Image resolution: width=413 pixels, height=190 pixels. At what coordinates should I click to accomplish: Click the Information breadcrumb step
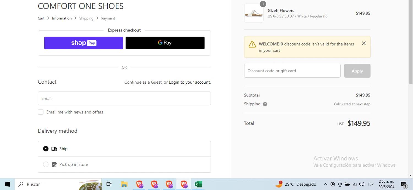click(x=62, y=18)
